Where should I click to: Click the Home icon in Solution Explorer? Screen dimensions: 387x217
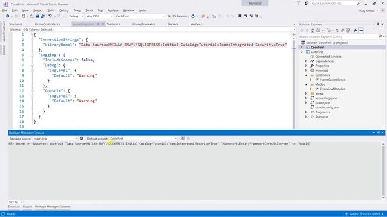tap(313, 30)
